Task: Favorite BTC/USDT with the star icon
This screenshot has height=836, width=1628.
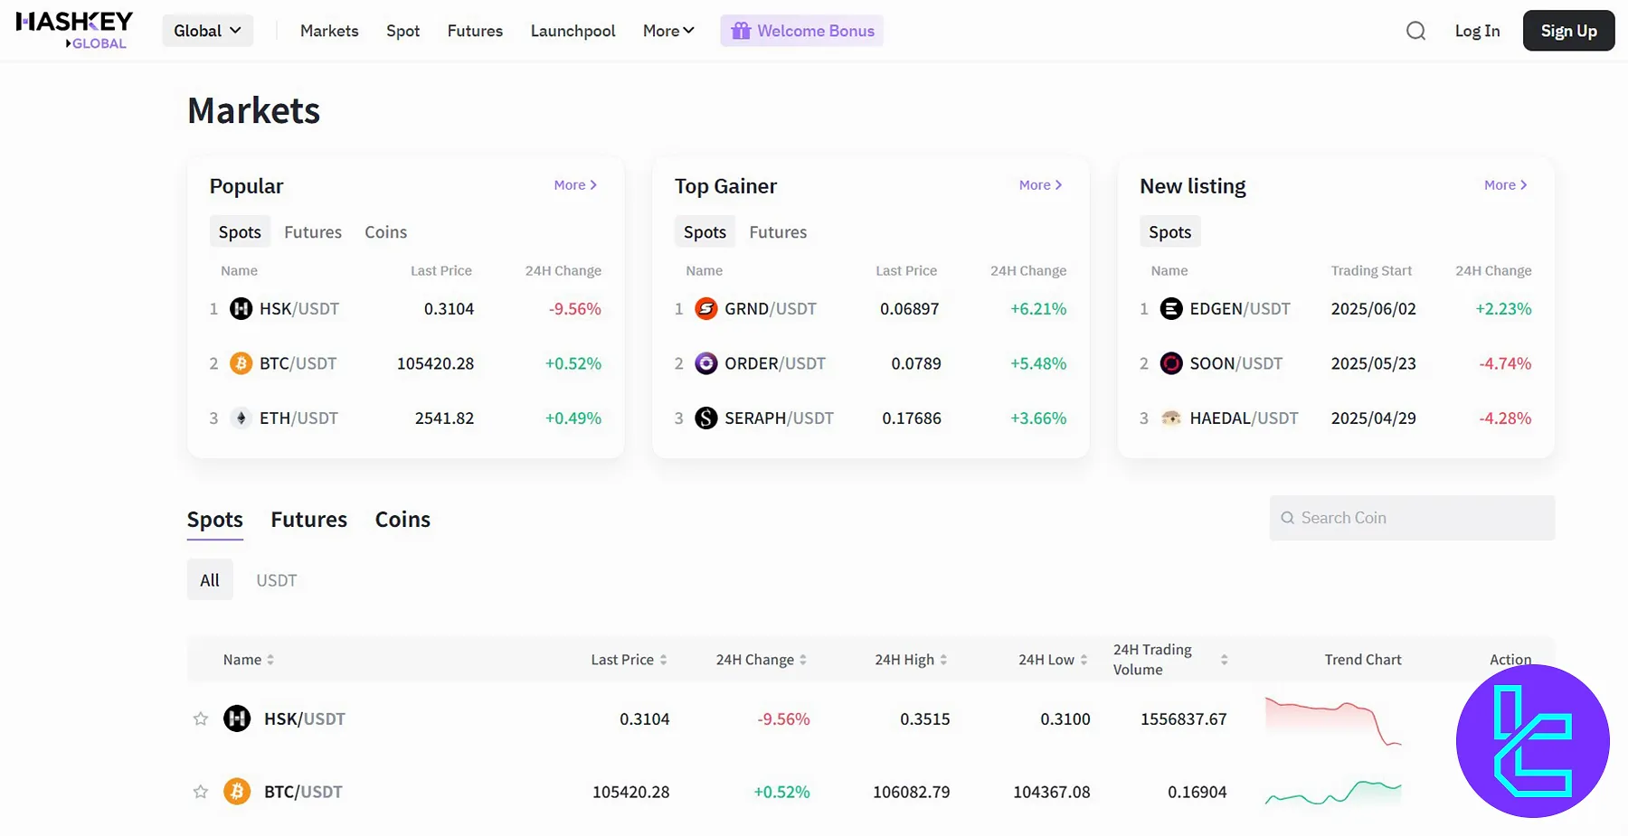Action: click(201, 792)
